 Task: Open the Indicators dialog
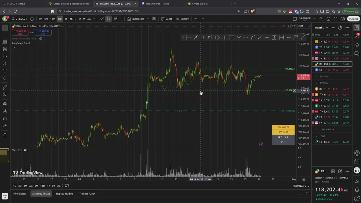(x=136, y=19)
